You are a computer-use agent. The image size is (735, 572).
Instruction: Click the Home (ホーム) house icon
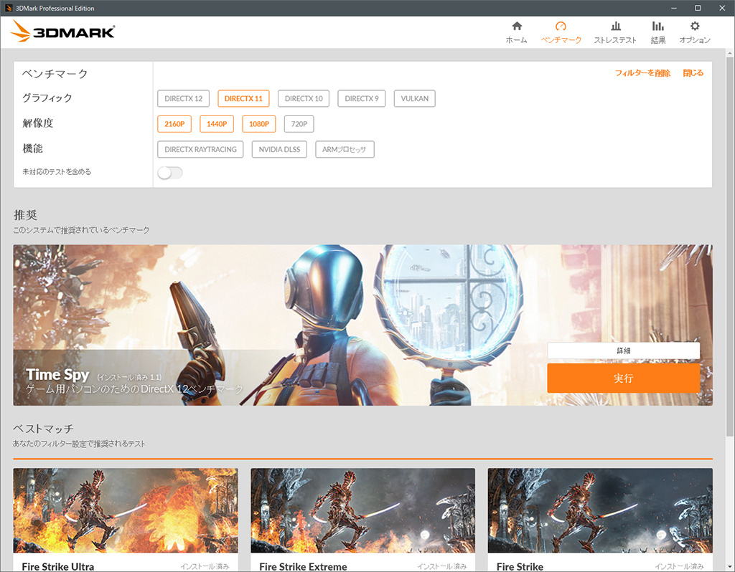click(x=517, y=27)
